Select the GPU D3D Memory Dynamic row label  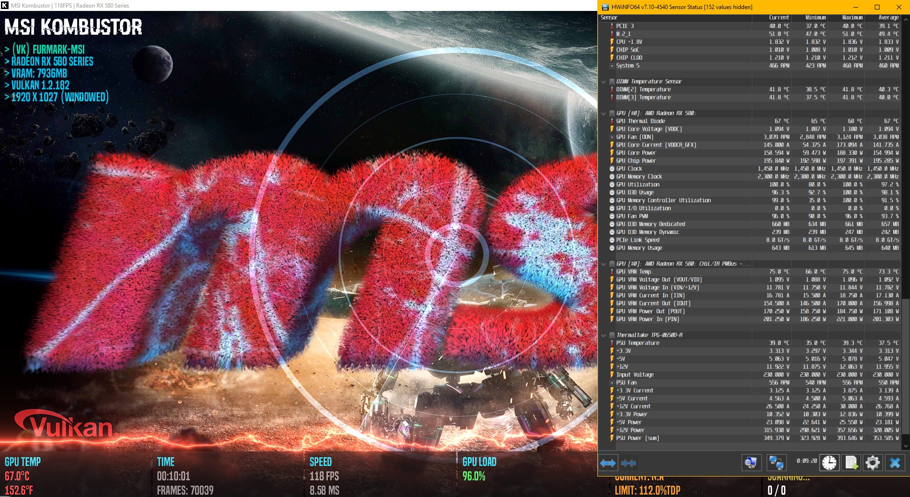pos(648,232)
